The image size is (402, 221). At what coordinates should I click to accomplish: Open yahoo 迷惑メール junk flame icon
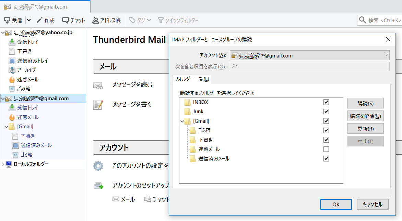coord(12,80)
